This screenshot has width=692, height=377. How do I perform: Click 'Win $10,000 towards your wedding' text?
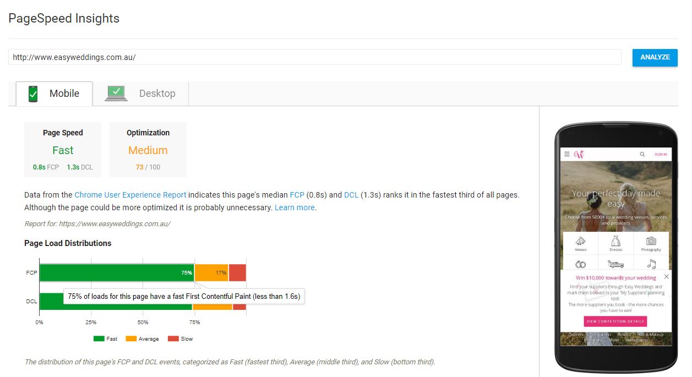[x=616, y=278]
